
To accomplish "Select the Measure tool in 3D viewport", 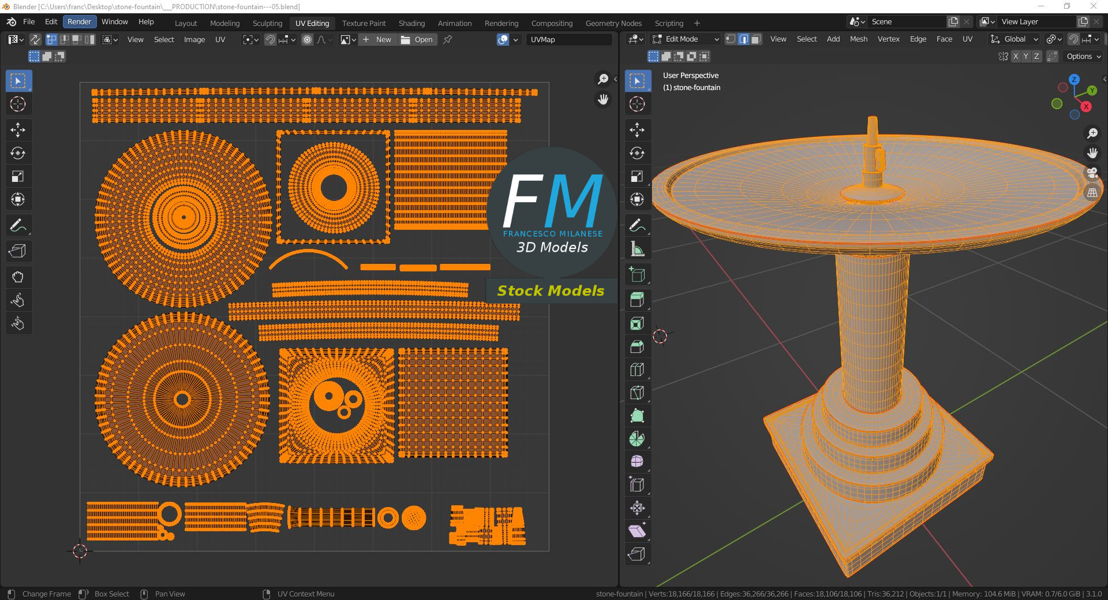I will [637, 249].
